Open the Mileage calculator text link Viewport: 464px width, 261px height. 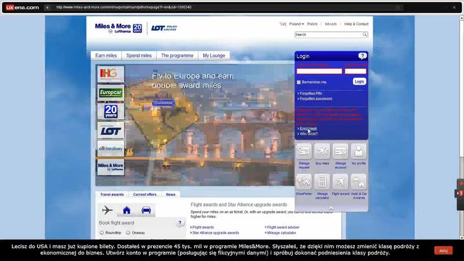click(x=281, y=233)
